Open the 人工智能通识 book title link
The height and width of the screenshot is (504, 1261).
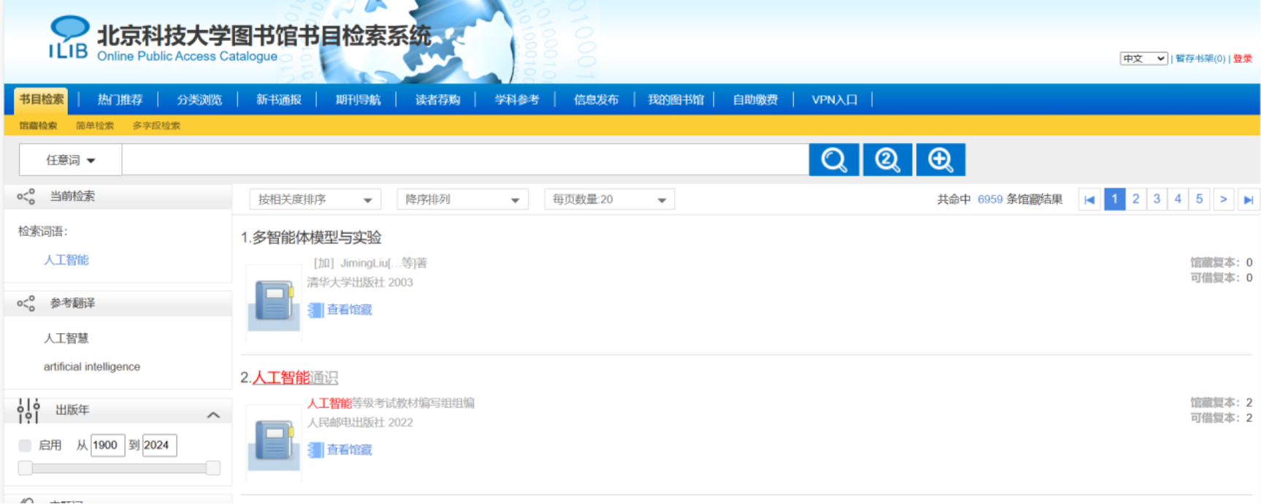pos(295,378)
